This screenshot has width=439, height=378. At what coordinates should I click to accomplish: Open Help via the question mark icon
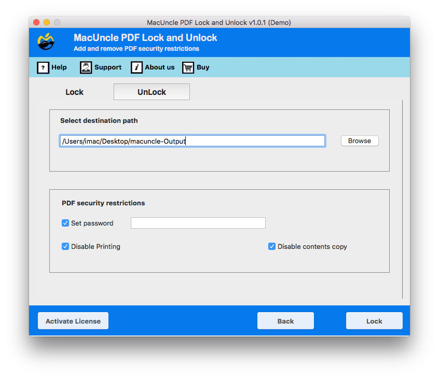pyautogui.click(x=43, y=67)
